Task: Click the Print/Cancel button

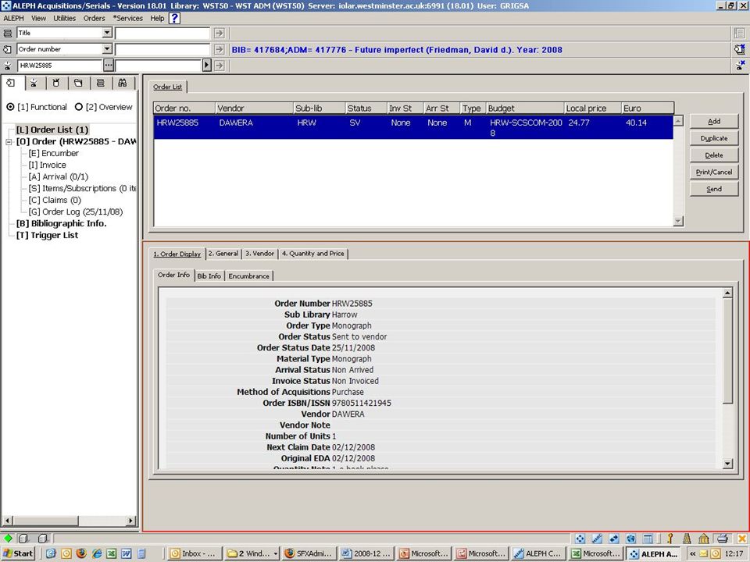Action: [x=713, y=172]
